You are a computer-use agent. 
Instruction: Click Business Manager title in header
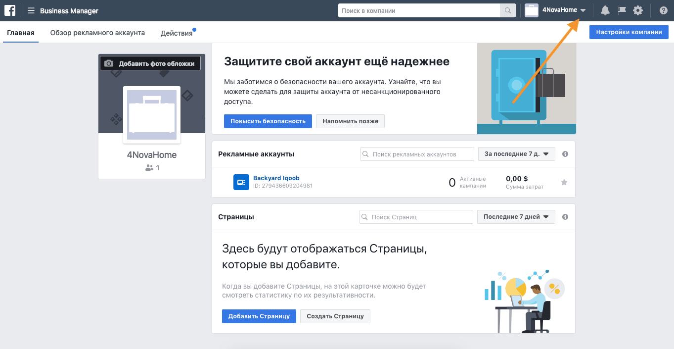pos(69,11)
